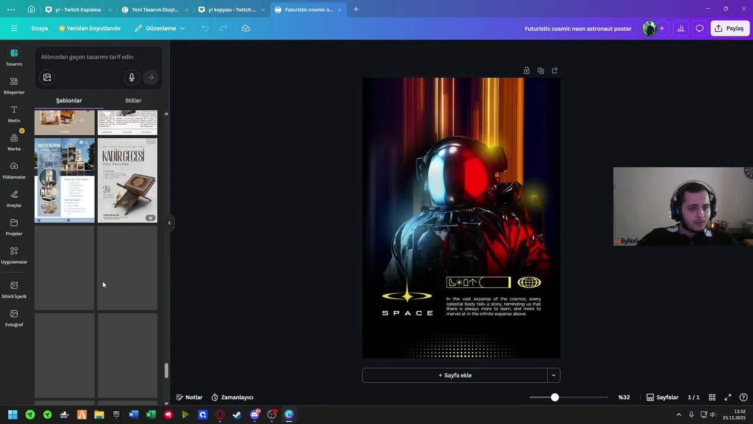Open the Düzenleme mode dropdown
The height and width of the screenshot is (424, 753).
coord(159,28)
